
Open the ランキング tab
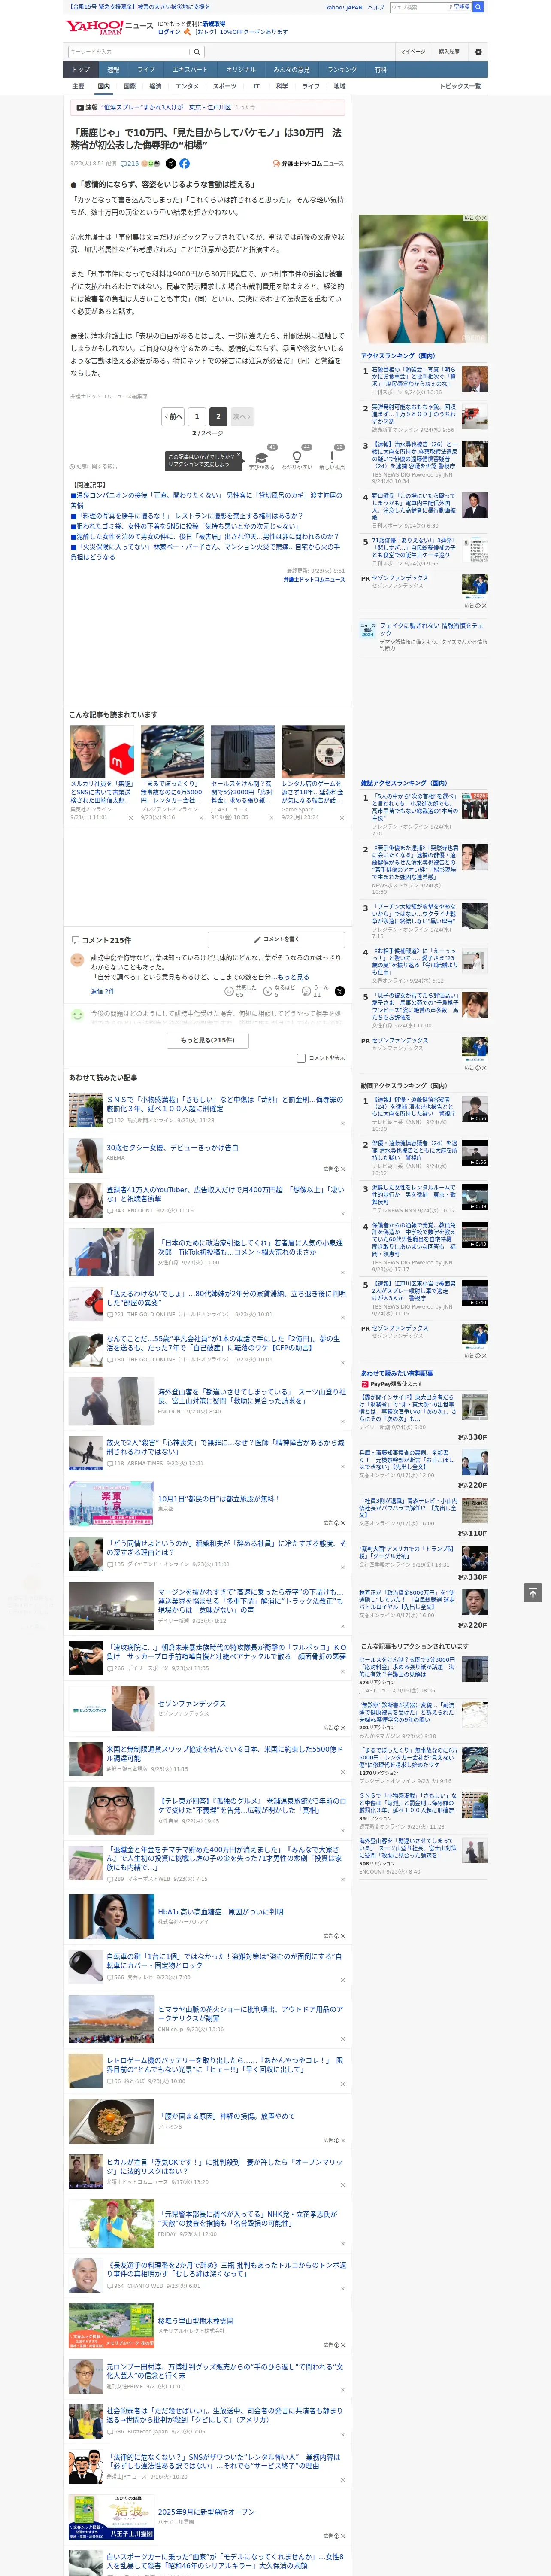(342, 70)
